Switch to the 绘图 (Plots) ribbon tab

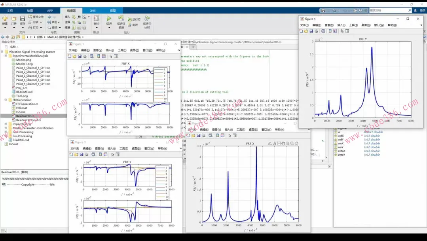click(30, 11)
